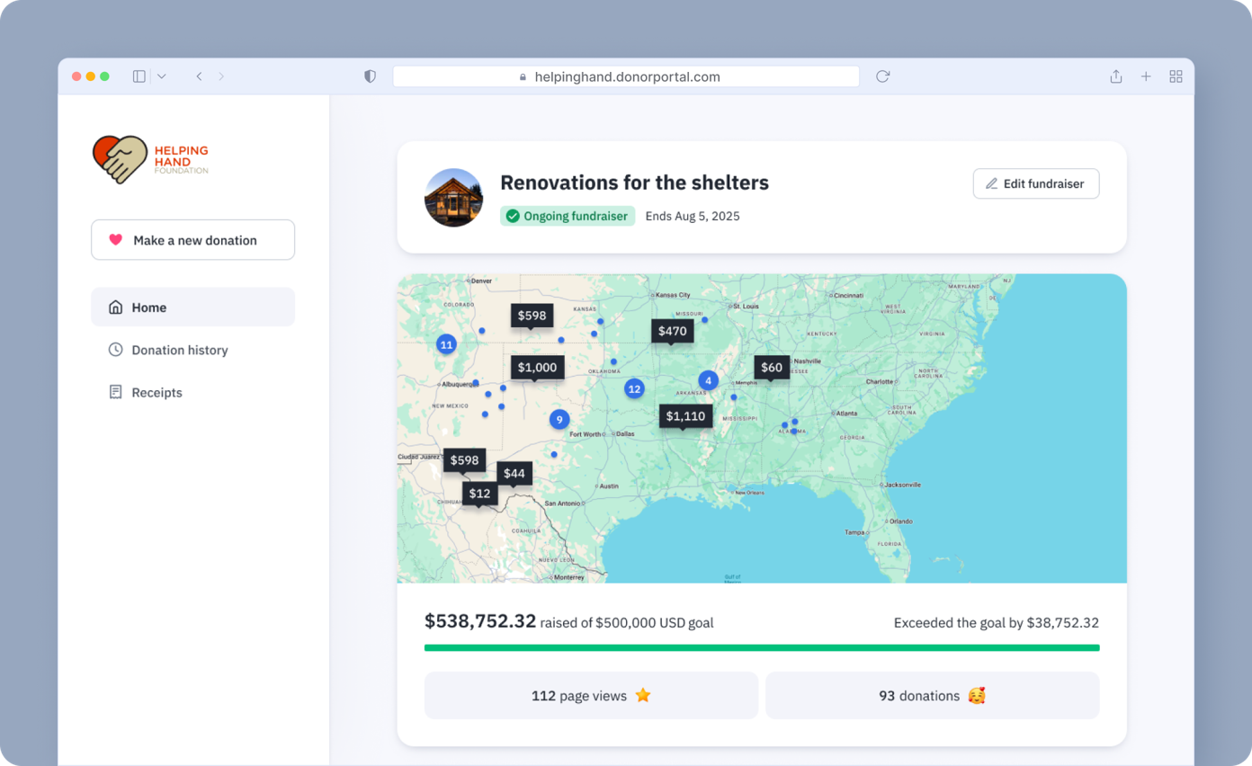Click the green fundraiser progress bar

click(762, 647)
